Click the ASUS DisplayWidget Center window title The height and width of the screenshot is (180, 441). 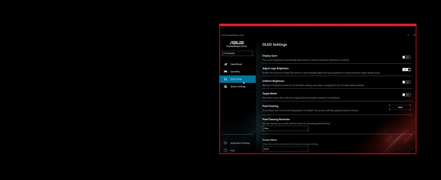pyautogui.click(x=233, y=35)
